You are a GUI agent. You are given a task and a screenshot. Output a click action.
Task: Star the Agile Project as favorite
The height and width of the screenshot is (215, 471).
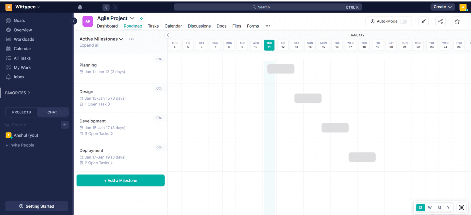pyautogui.click(x=457, y=21)
